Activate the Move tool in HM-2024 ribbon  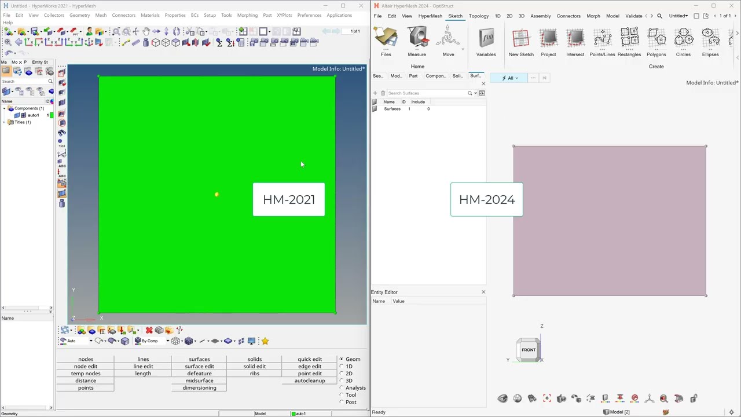(448, 42)
